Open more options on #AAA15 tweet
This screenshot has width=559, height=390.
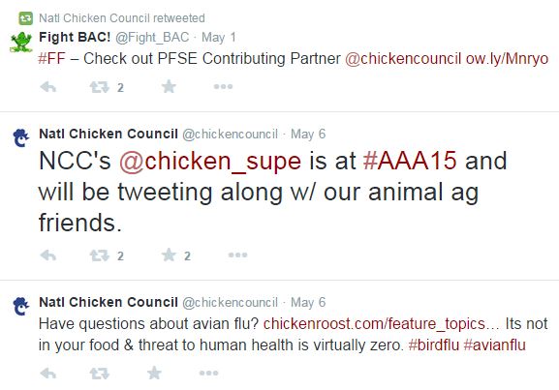coord(237,255)
